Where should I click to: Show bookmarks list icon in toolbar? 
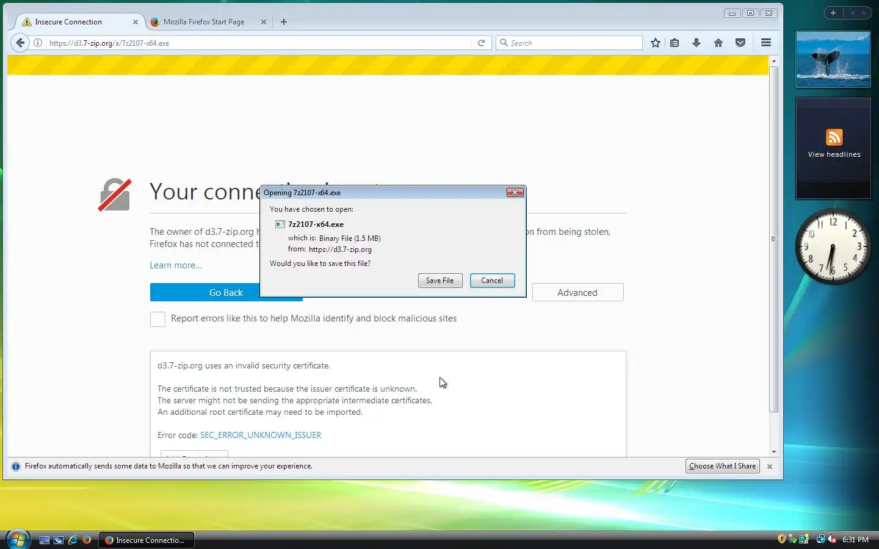(675, 43)
